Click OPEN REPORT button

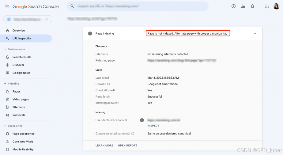128,146
